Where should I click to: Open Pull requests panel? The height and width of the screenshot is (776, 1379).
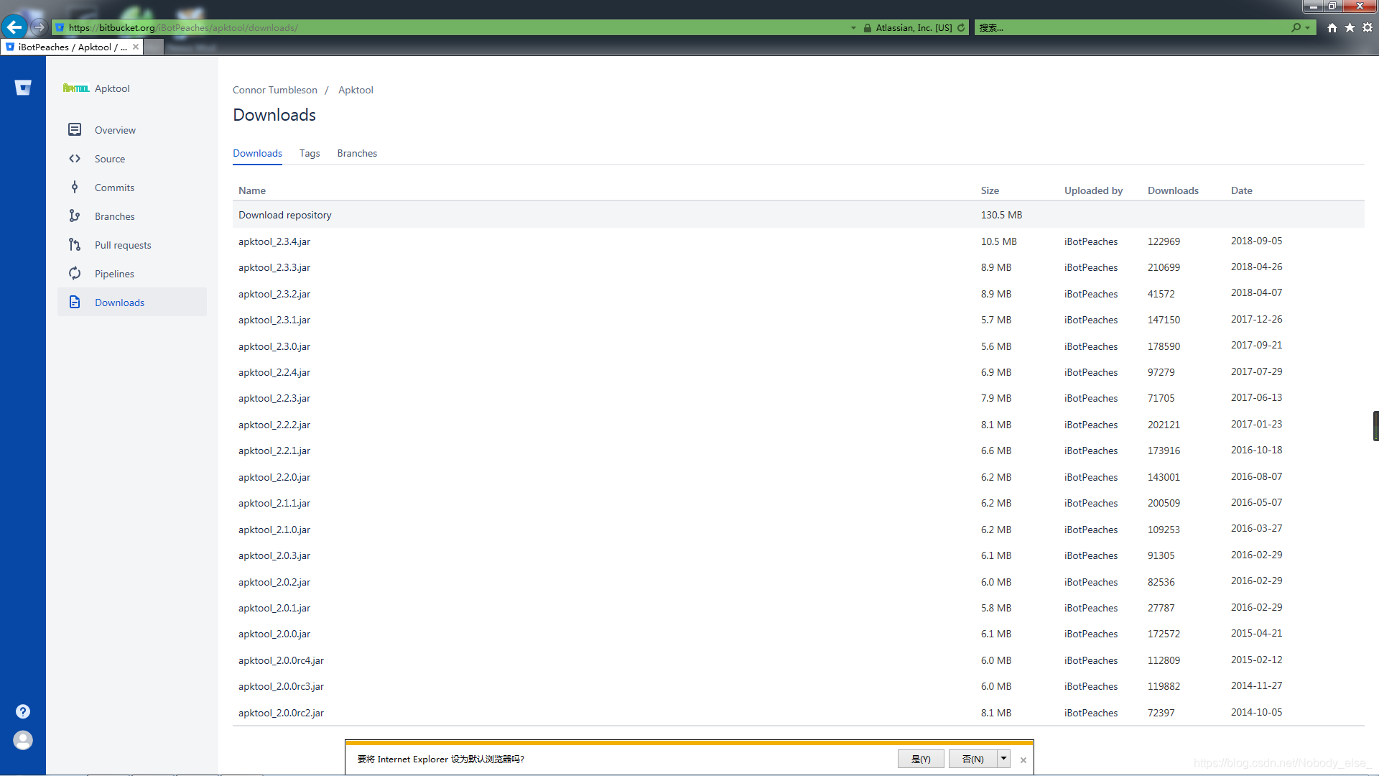(122, 244)
